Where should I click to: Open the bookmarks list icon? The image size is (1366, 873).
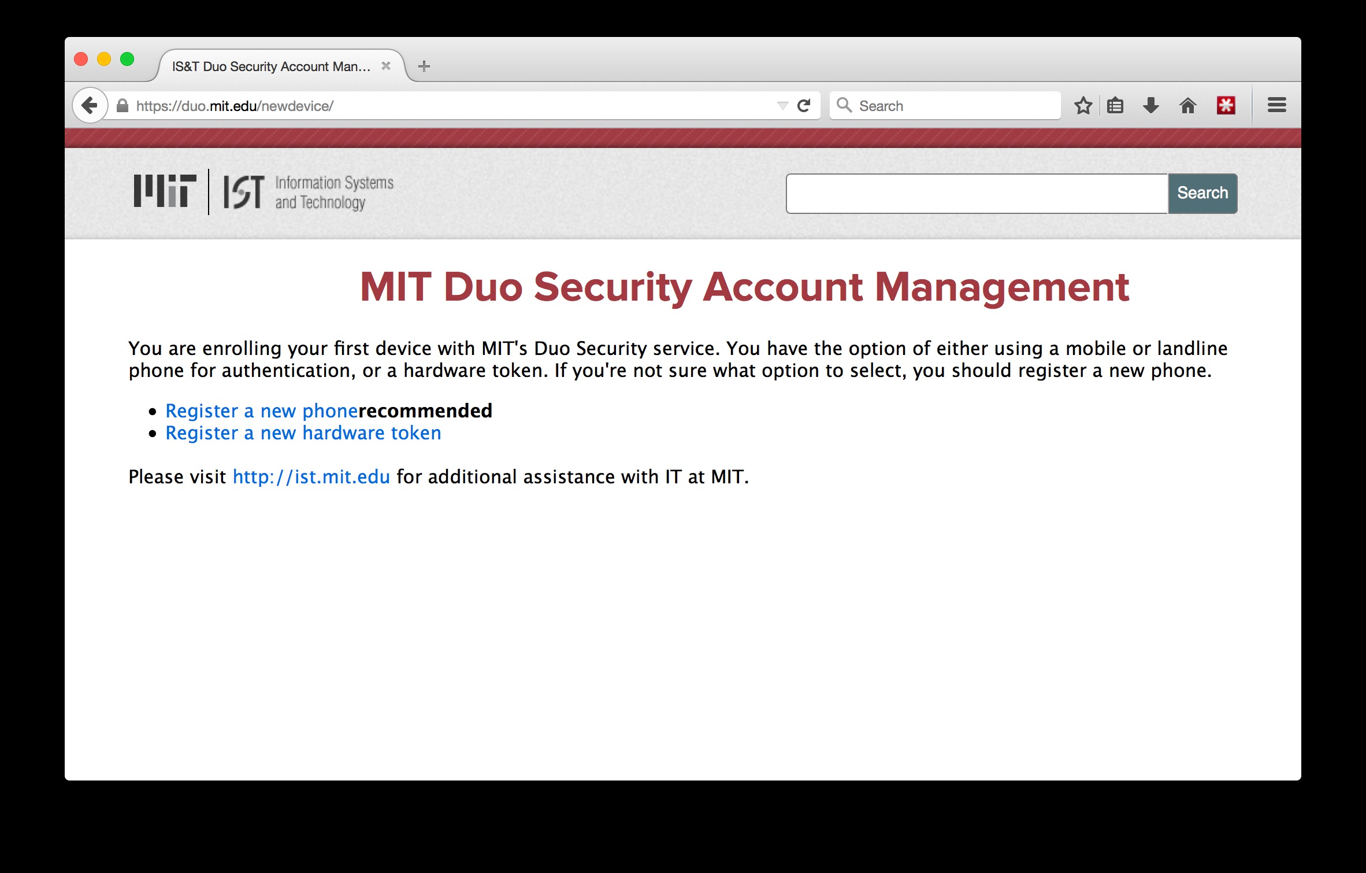tap(1115, 106)
